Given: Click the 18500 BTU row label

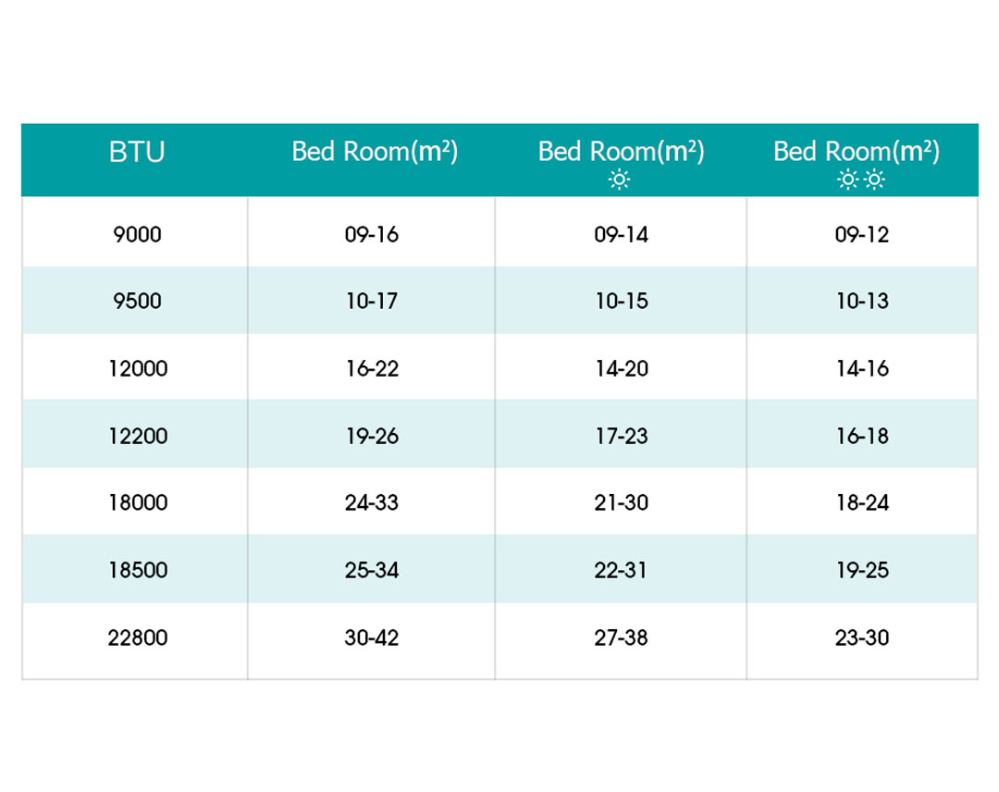Looking at the screenshot, I should coord(137,570).
